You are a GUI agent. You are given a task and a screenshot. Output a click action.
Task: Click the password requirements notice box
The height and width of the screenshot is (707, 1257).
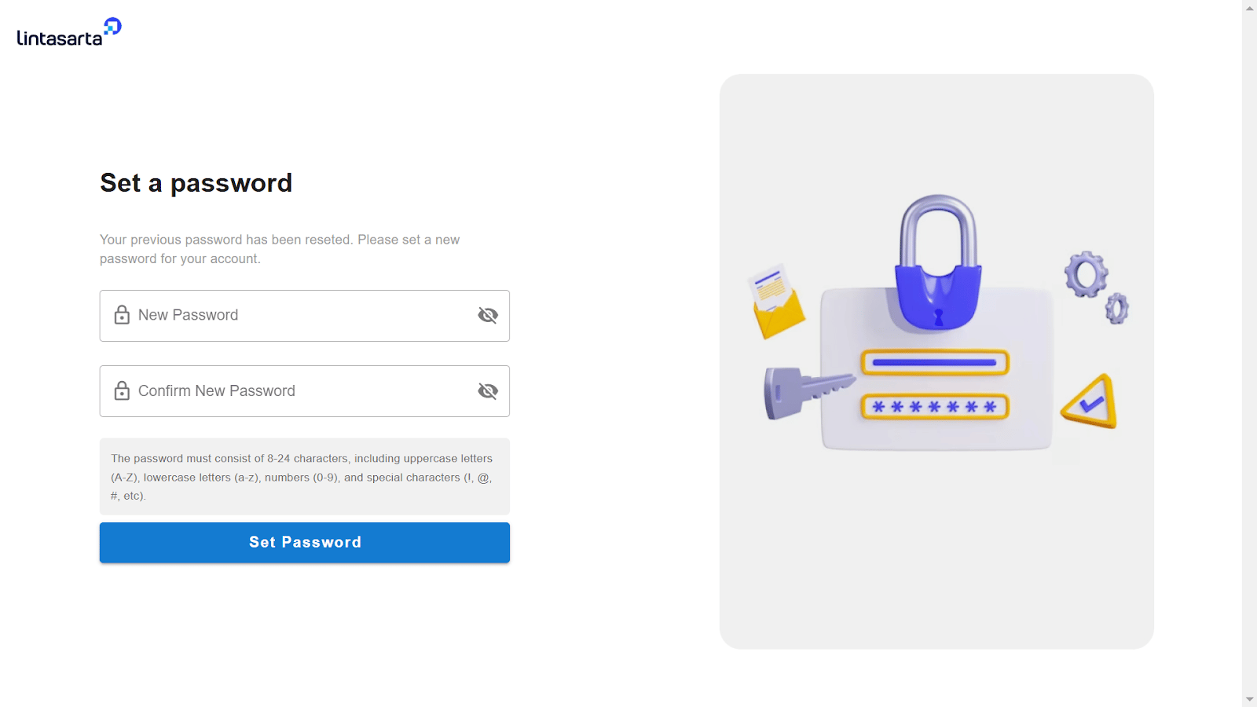[x=304, y=477]
